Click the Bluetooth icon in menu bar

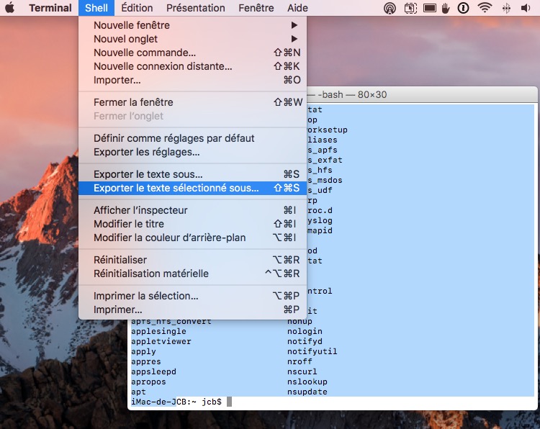[506, 8]
